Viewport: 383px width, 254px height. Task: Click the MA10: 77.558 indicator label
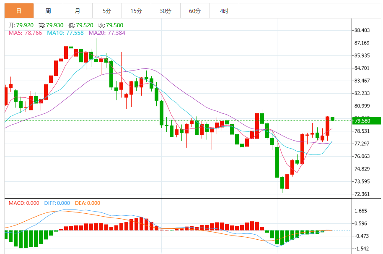click(65, 33)
